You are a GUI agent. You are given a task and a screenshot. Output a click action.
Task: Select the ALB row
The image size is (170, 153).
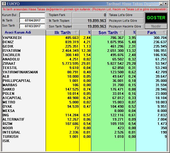pyautogui.click(x=84, y=76)
